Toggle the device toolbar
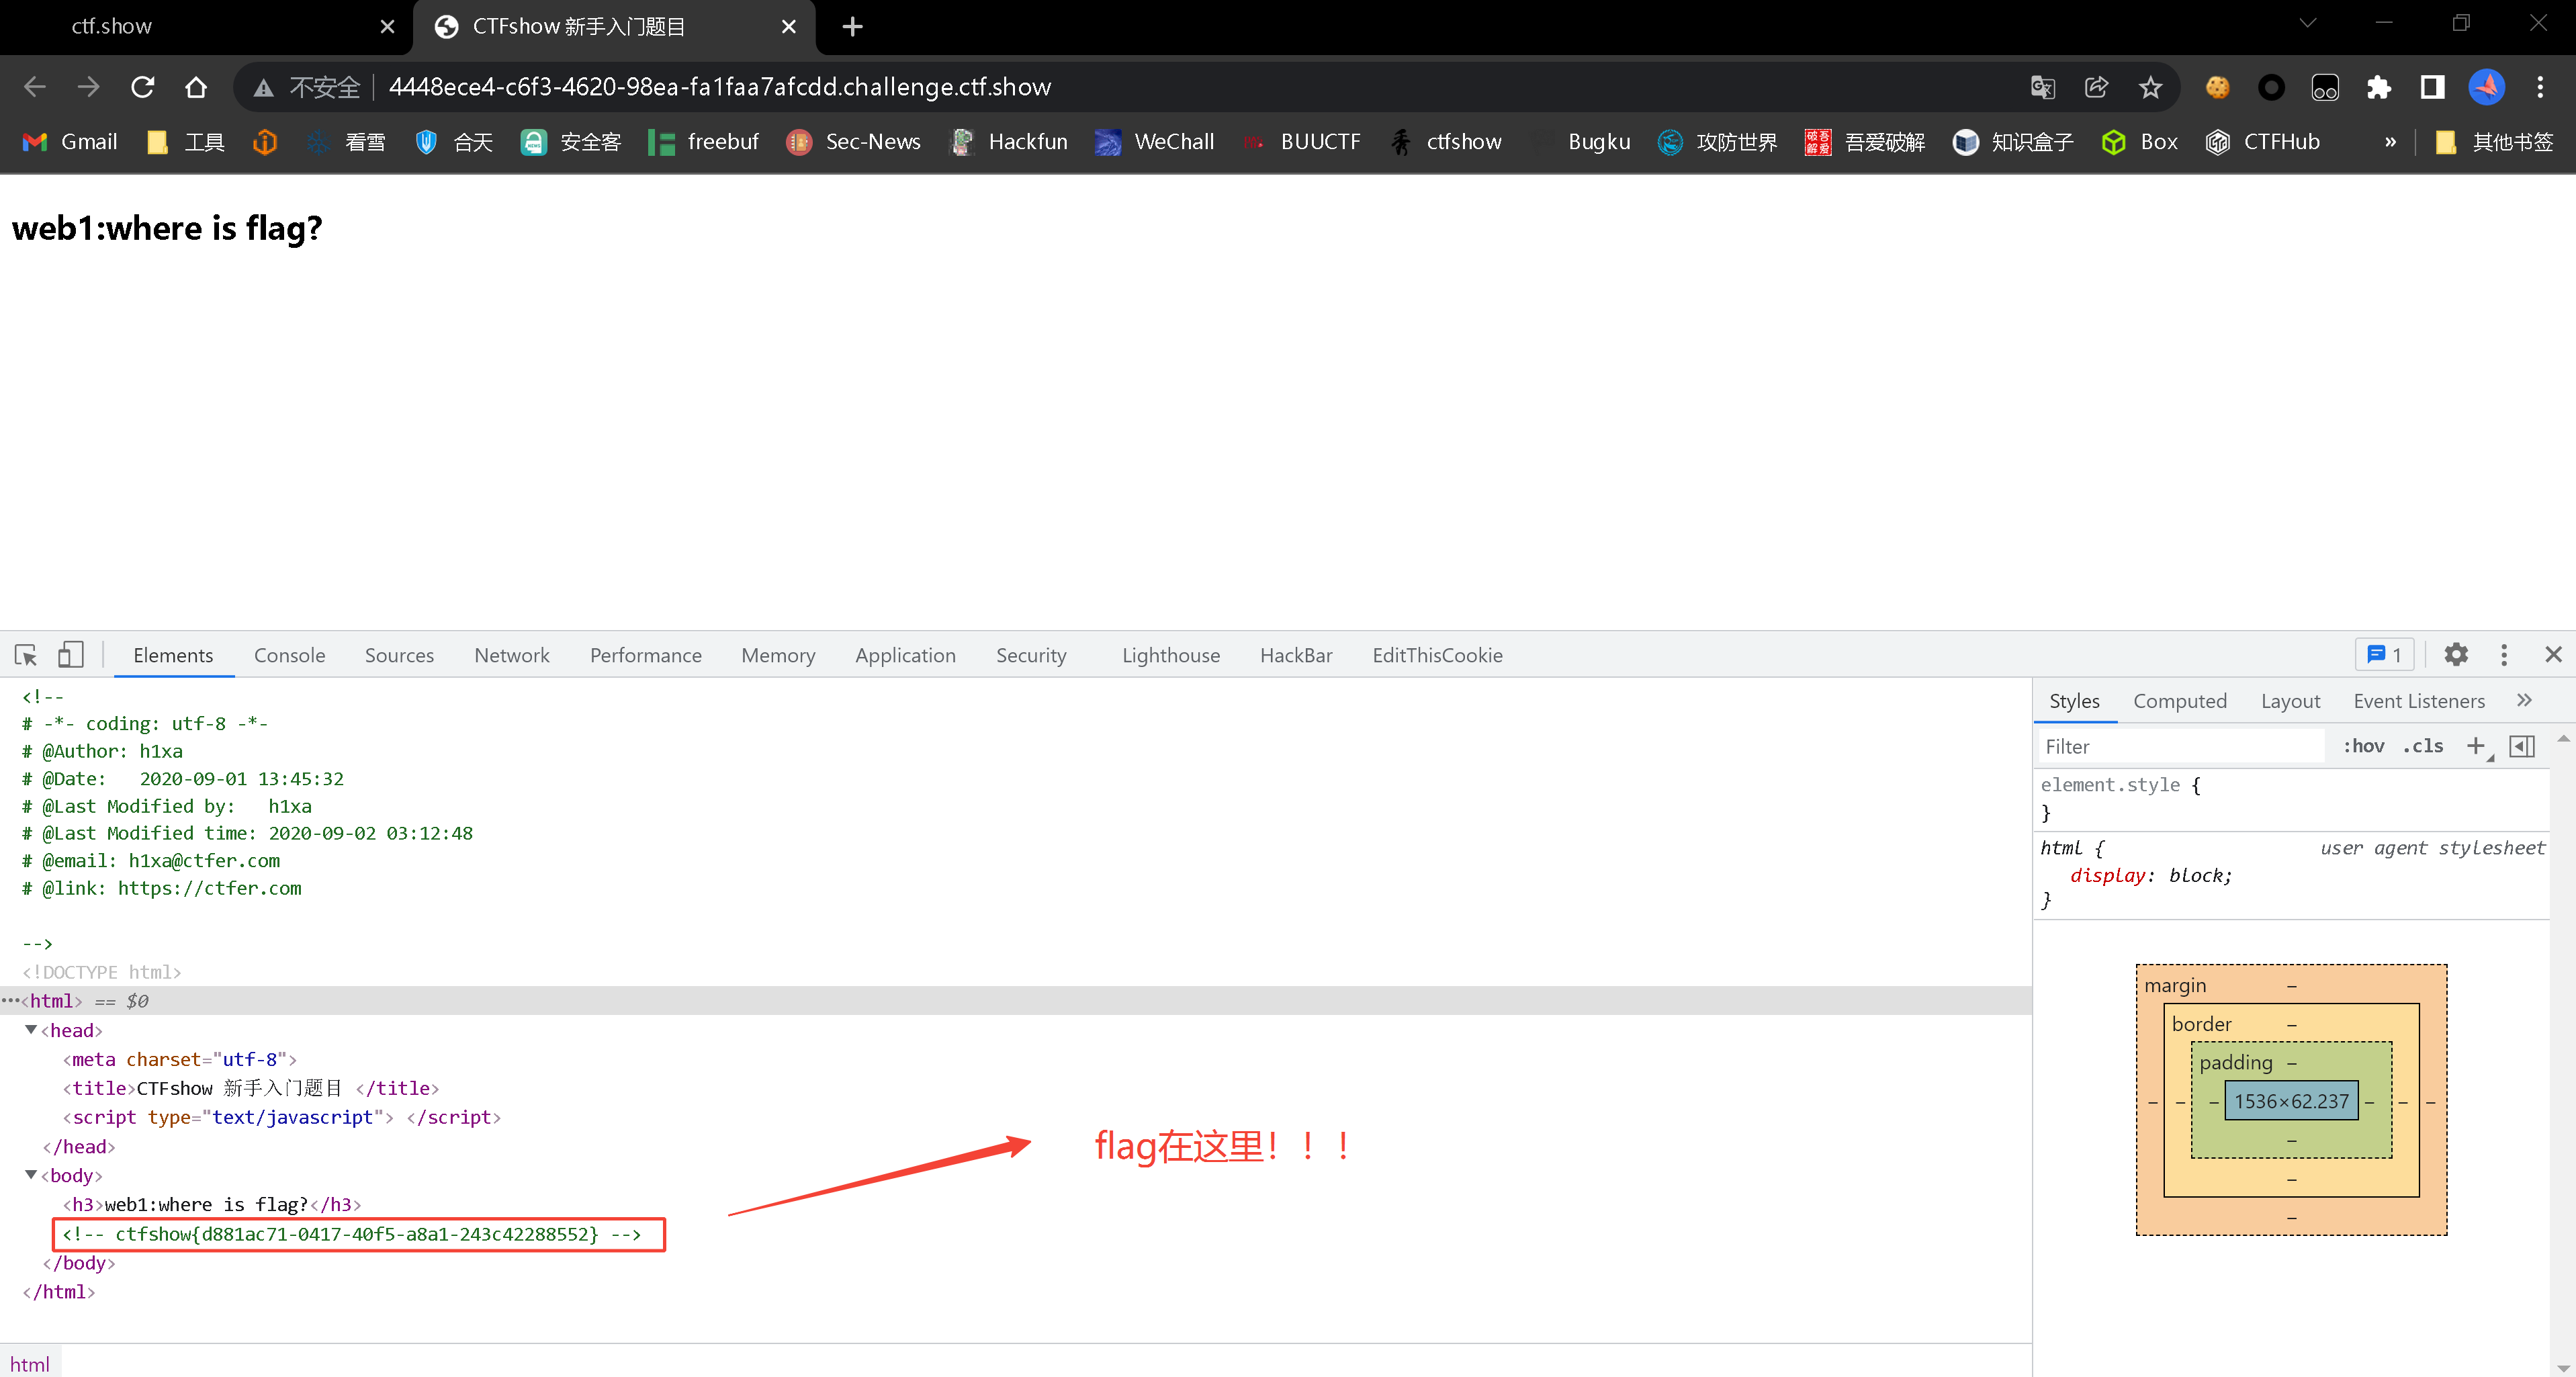Image resolution: width=2576 pixels, height=1377 pixels. point(70,655)
